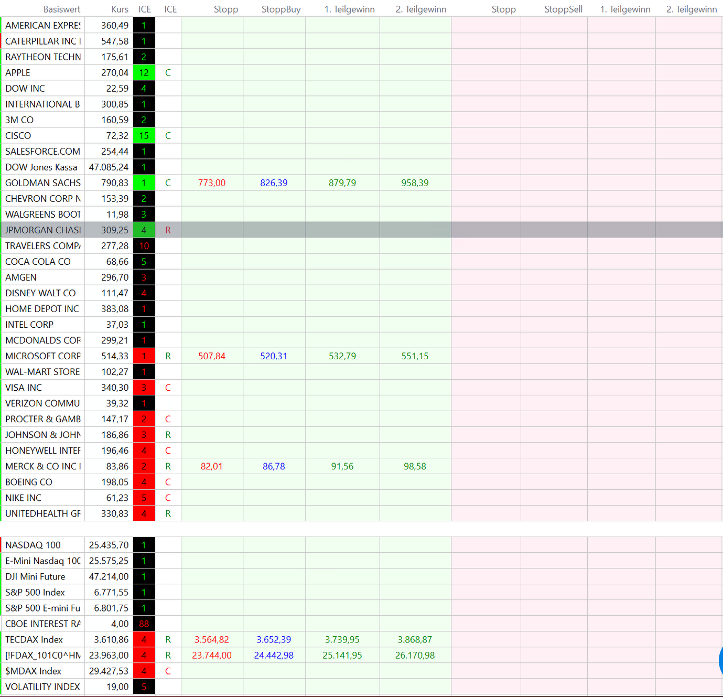This screenshot has width=723, height=697.
Task: Click CBOE Interest Rate ICE cell showing 88
Action: (144, 624)
